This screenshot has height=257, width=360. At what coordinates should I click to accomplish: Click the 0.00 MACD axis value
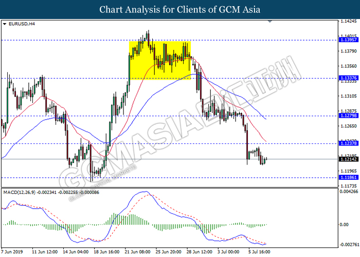[x=344, y=225]
